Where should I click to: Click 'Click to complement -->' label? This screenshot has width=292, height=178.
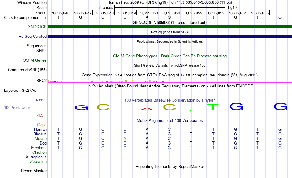click(x=25, y=18)
